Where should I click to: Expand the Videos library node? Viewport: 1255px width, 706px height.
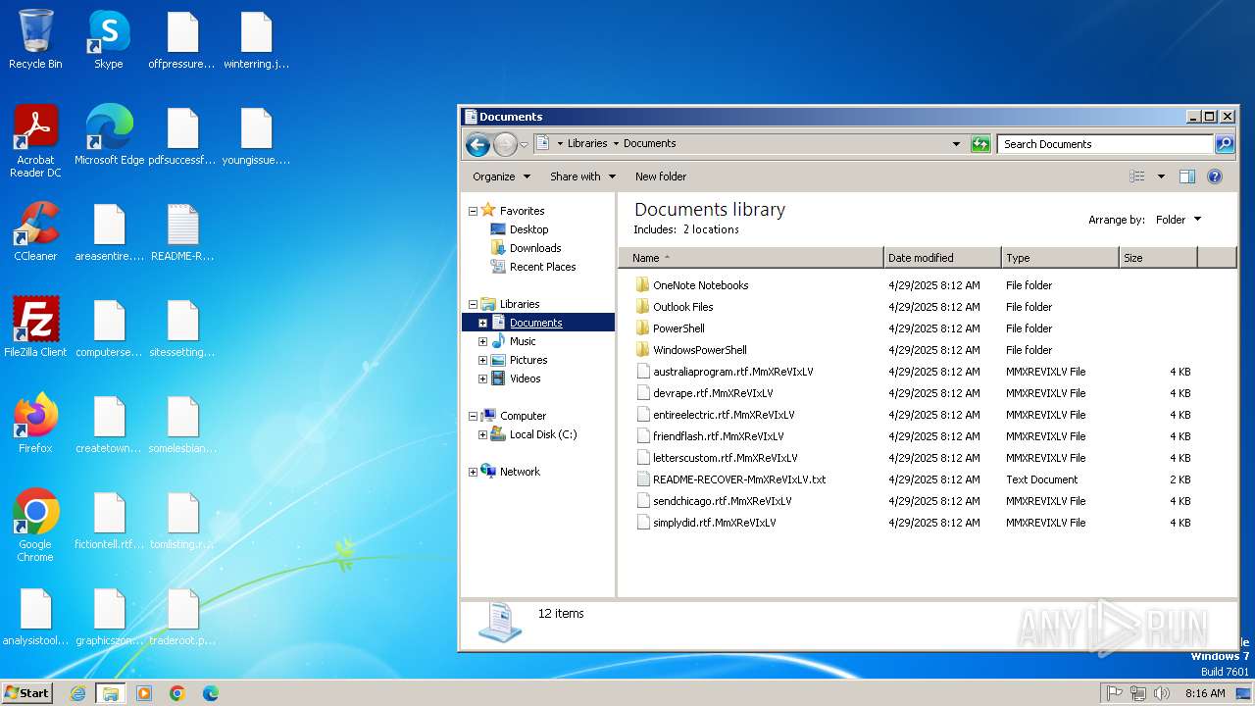pyautogui.click(x=482, y=378)
